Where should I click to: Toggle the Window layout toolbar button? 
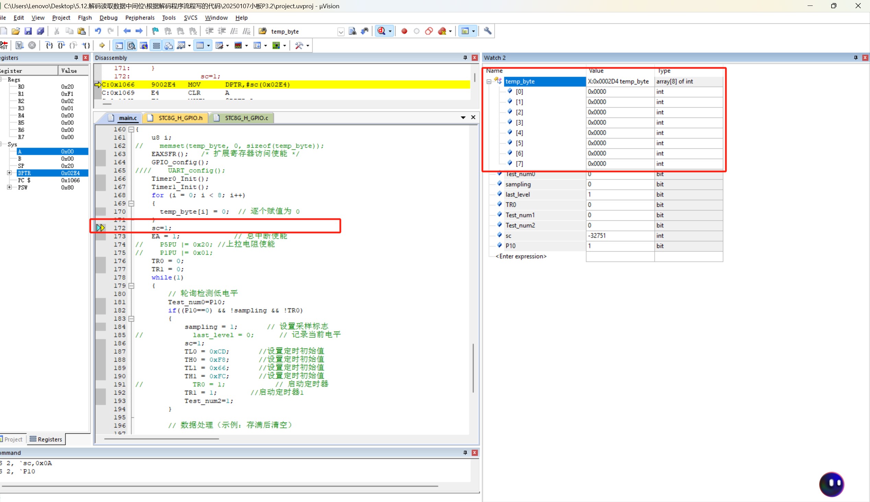[x=465, y=32]
